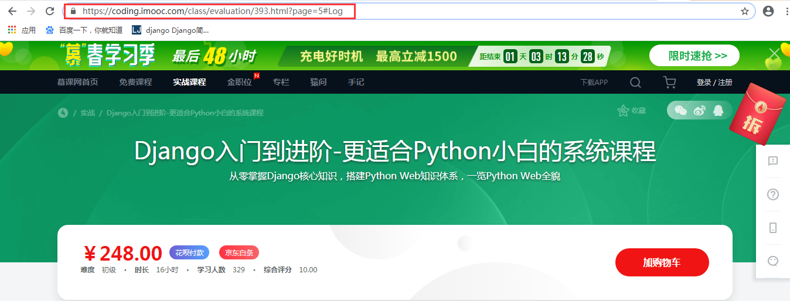This screenshot has width=790, height=301.
Task: Open the 百度一下,你就知道 bookmark
Action: coord(84,30)
